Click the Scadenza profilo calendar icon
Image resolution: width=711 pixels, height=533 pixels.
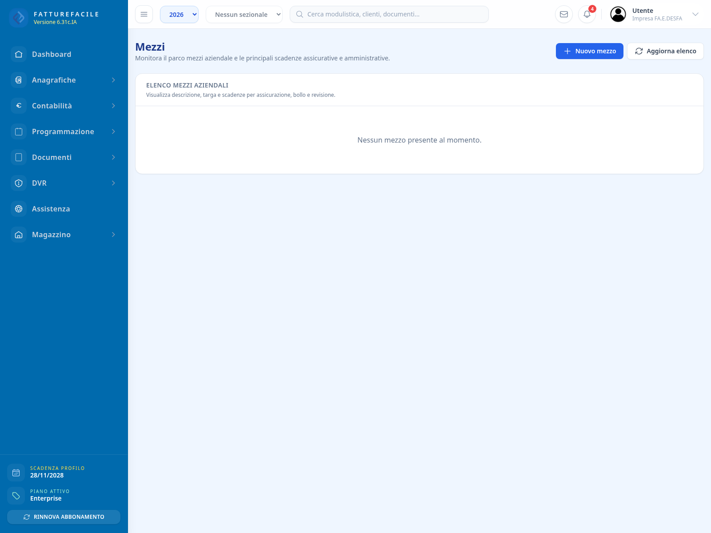(x=16, y=473)
